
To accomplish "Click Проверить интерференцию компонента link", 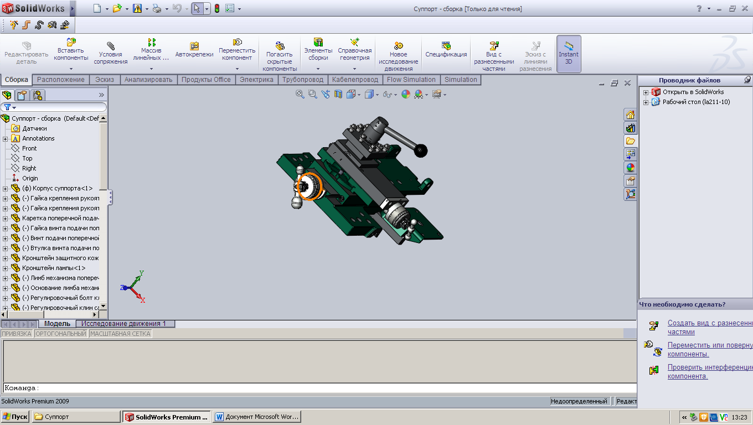I will [710, 372].
